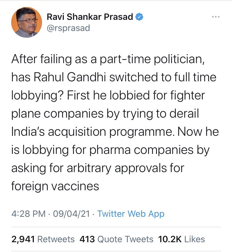This screenshot has width=232, height=252.
Task: Open the @rsprasad handle link
Action: (x=68, y=28)
